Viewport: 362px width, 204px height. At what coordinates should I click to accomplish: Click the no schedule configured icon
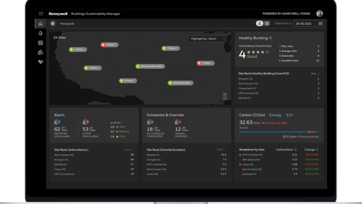pyautogui.click(x=150, y=122)
